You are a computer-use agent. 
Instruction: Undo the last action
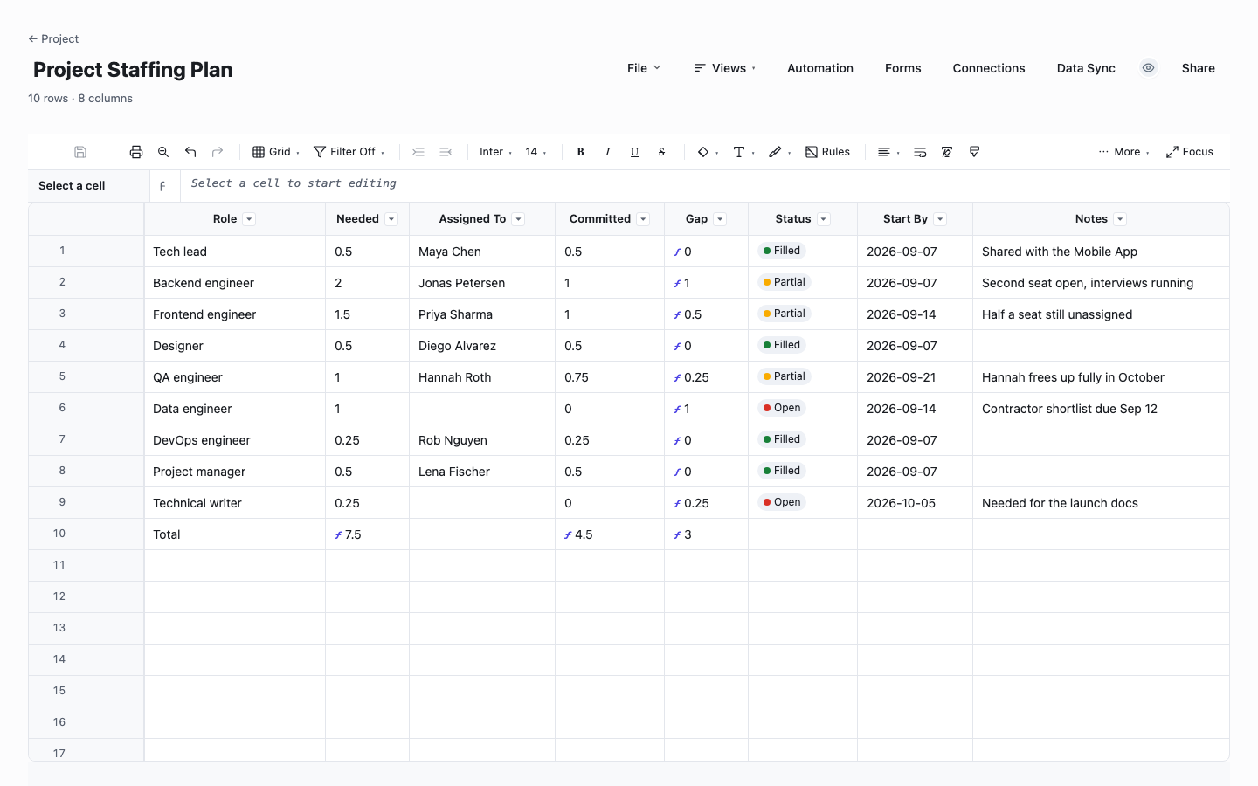tap(190, 152)
